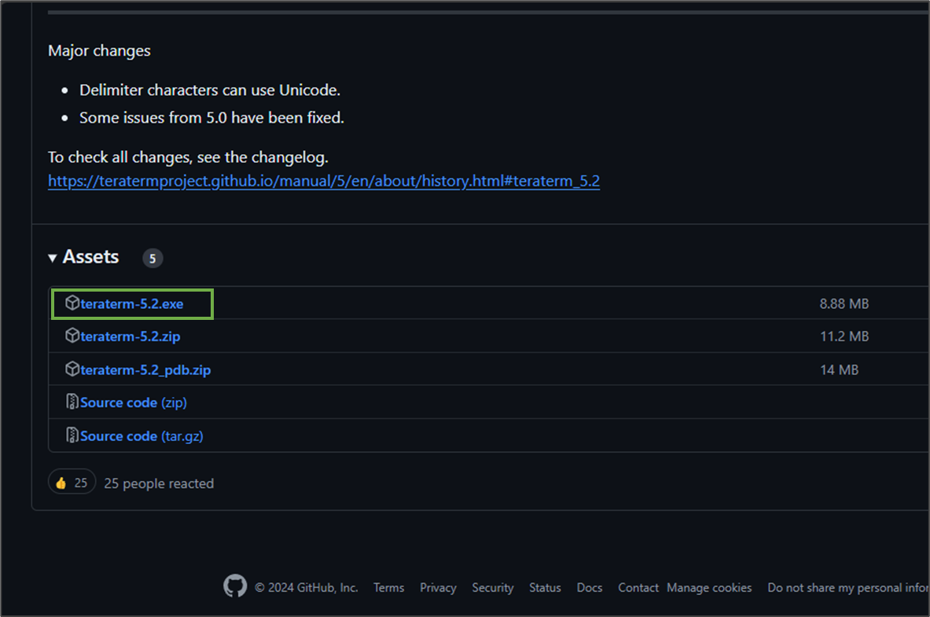Click the 25 thumbs-up reaction button

(72, 483)
